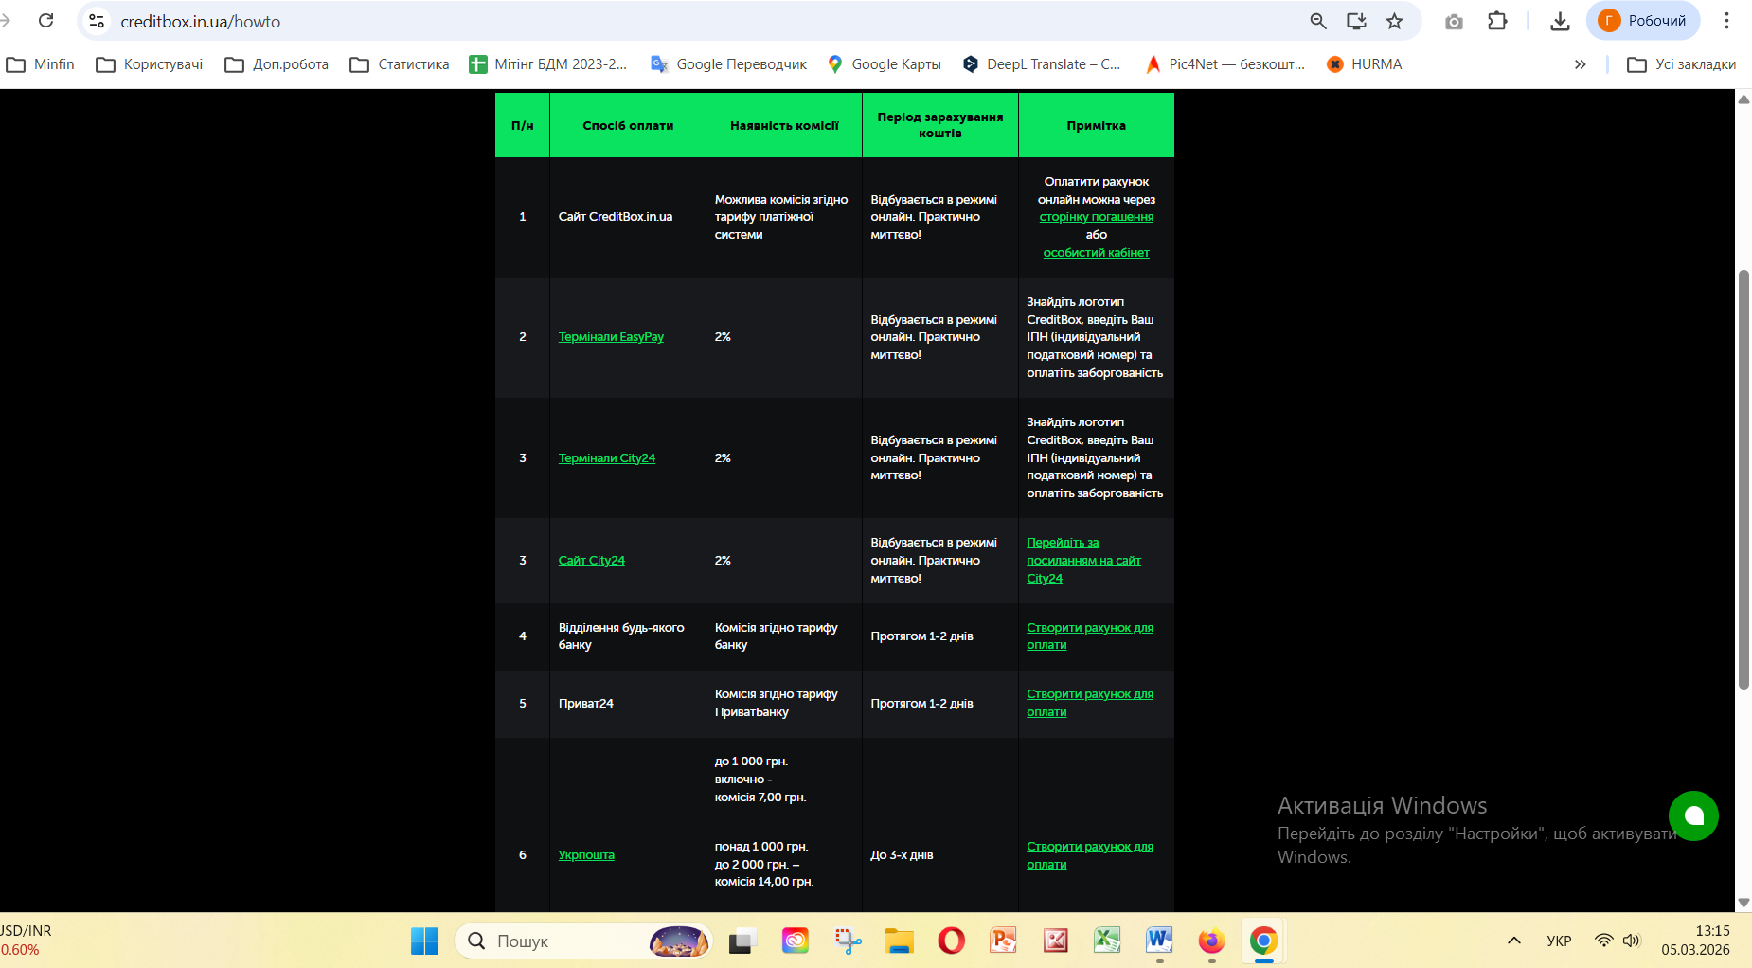Switch to Word on the taskbar
Screen dimensions: 1752x968
pos(1159,941)
